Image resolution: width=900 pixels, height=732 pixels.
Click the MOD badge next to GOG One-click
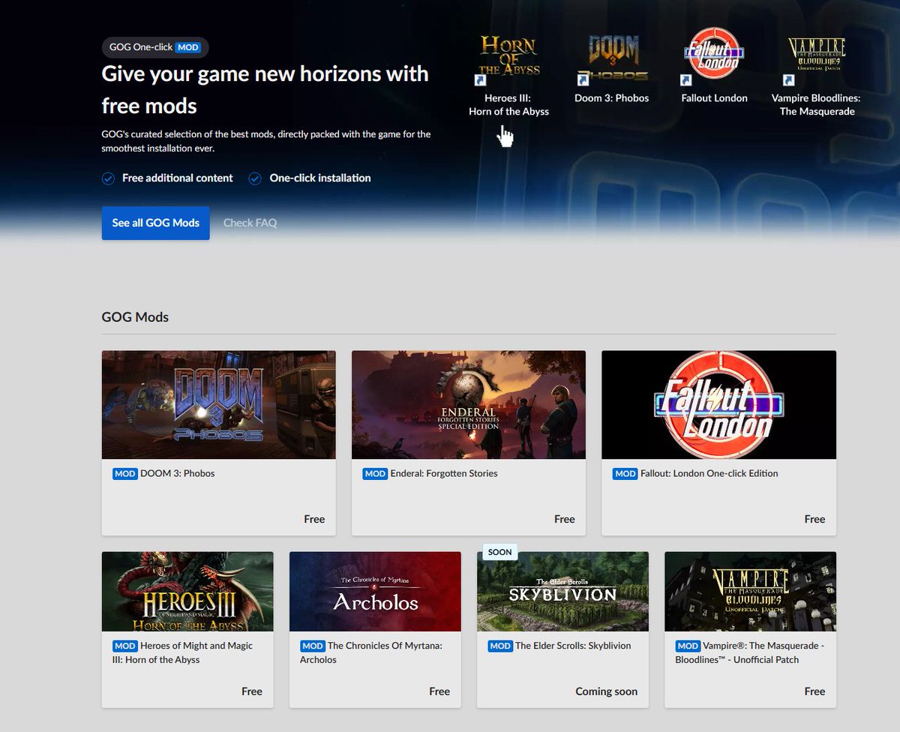pos(187,47)
